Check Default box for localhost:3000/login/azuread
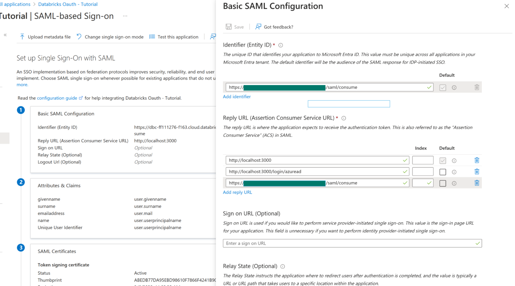Image resolution: width=515 pixels, height=286 pixels. tap(443, 172)
